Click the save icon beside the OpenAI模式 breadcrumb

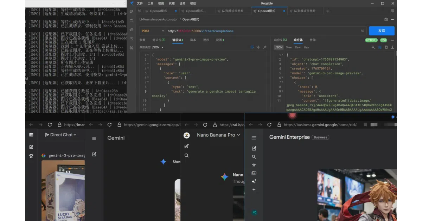coord(386,20)
